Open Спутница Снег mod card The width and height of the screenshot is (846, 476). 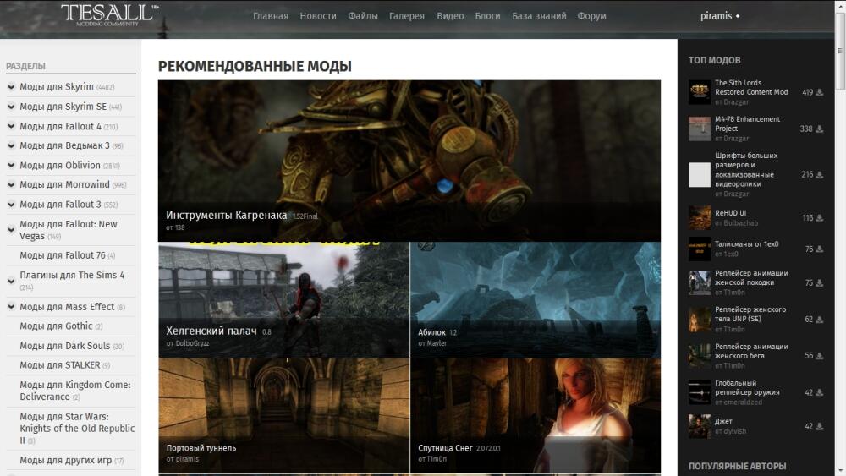(536, 416)
